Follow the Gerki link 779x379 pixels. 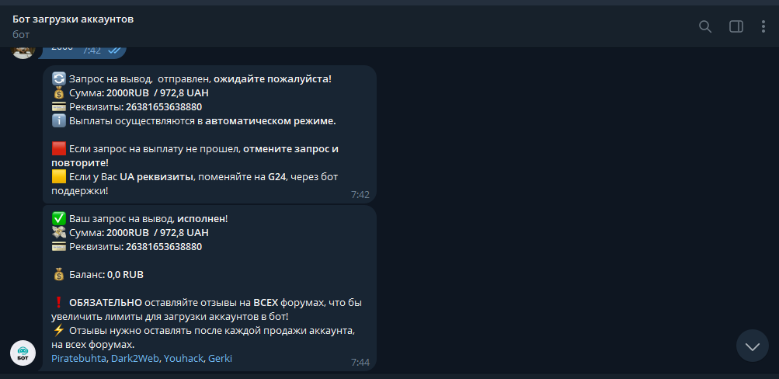220,359
